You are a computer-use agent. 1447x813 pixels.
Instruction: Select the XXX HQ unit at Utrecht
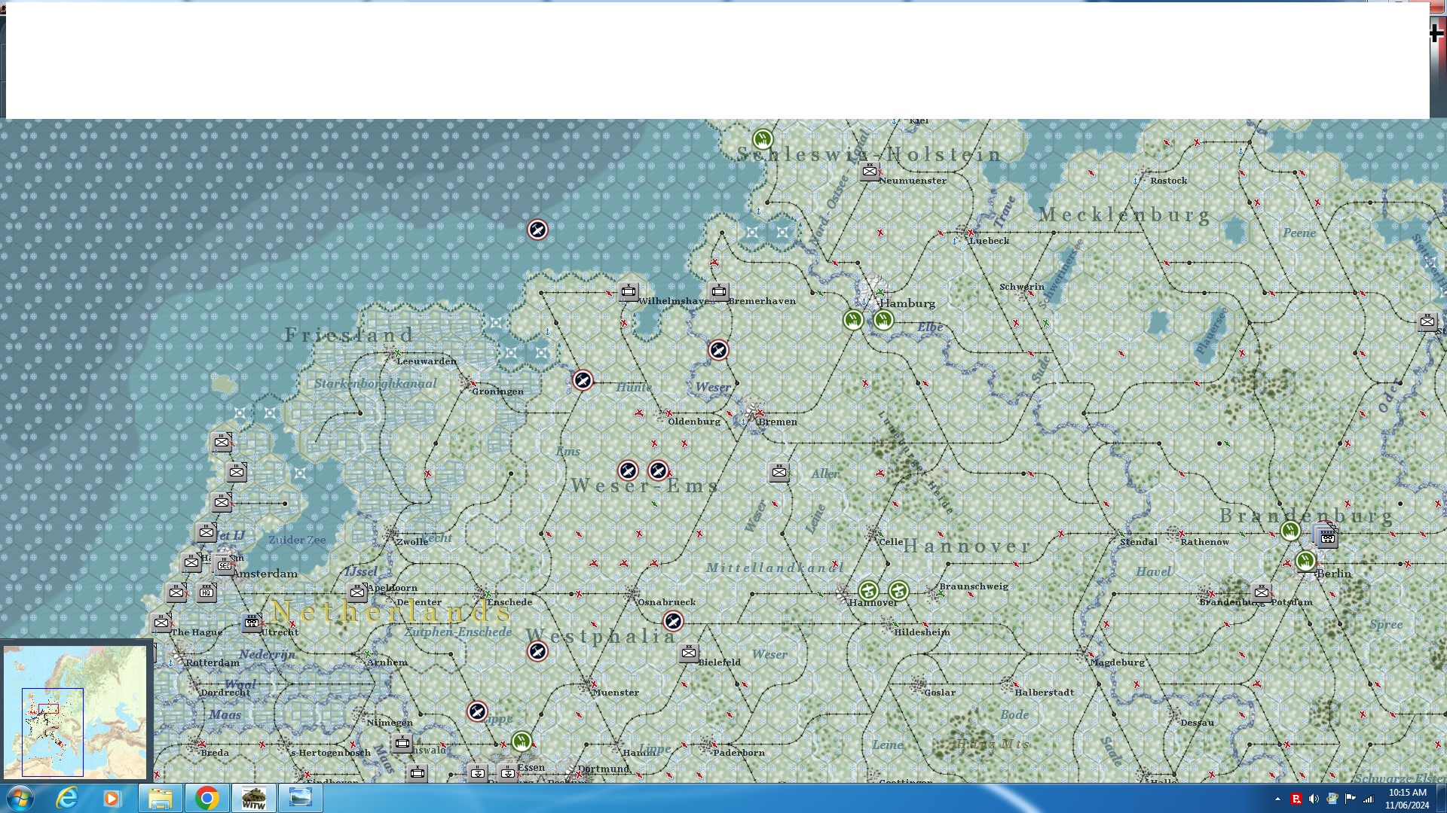pyautogui.click(x=252, y=623)
